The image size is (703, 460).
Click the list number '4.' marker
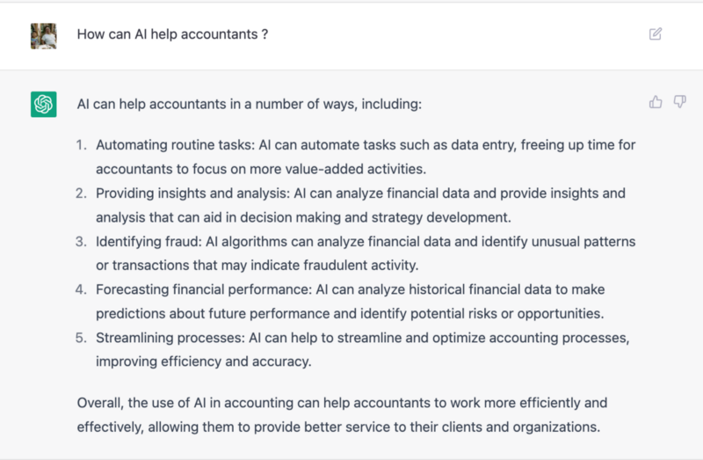[x=83, y=289]
